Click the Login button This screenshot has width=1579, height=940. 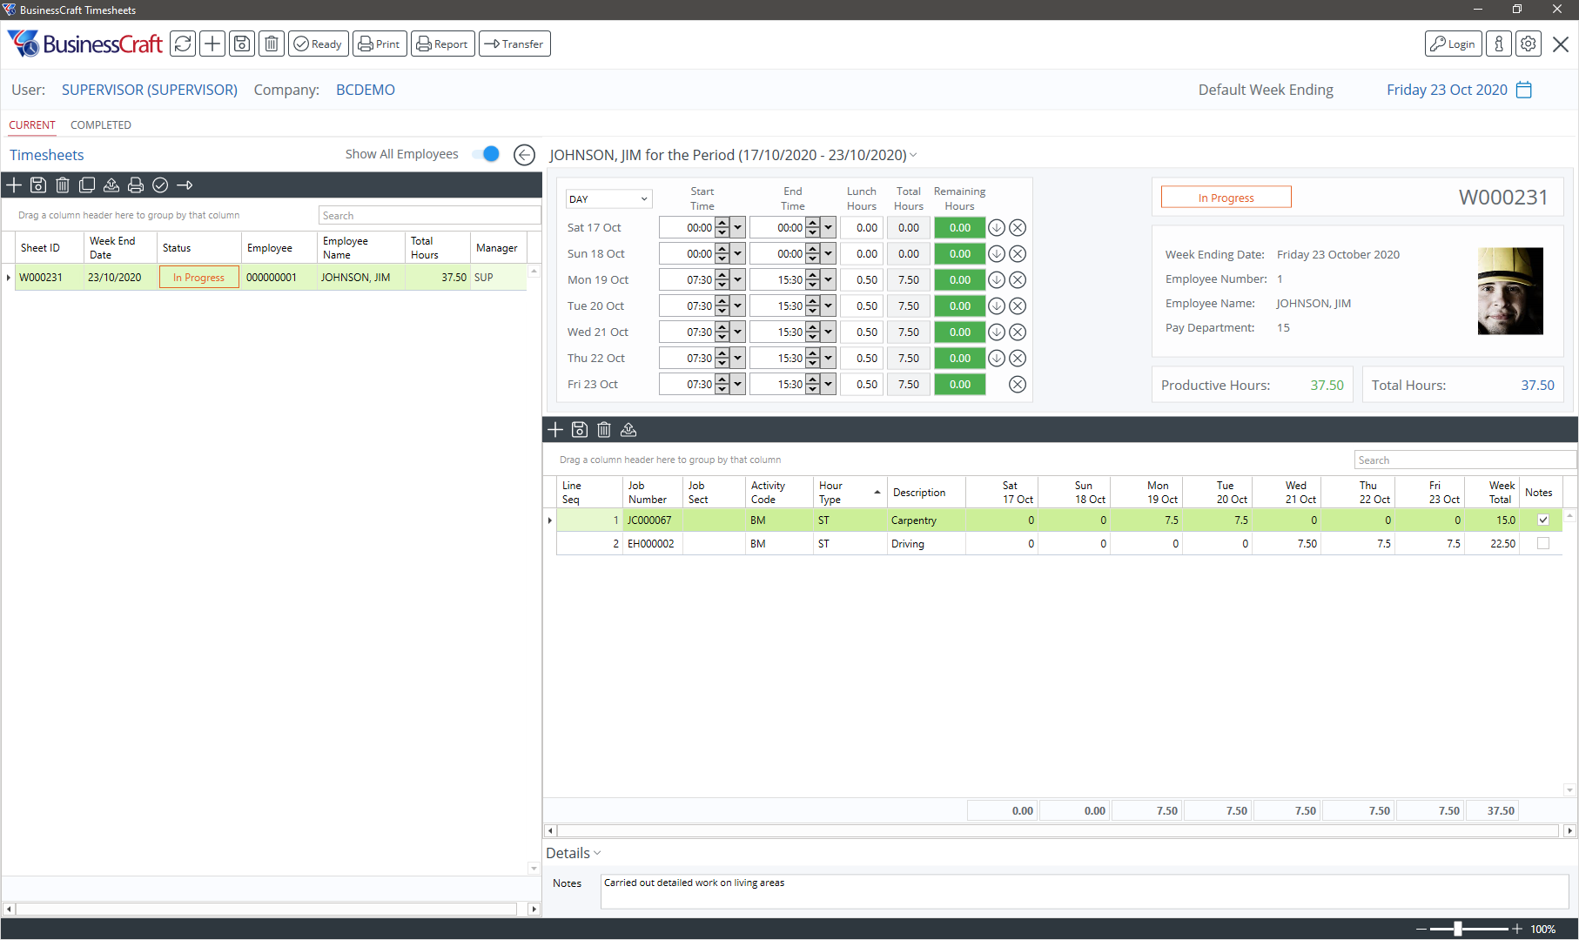coord(1454,44)
